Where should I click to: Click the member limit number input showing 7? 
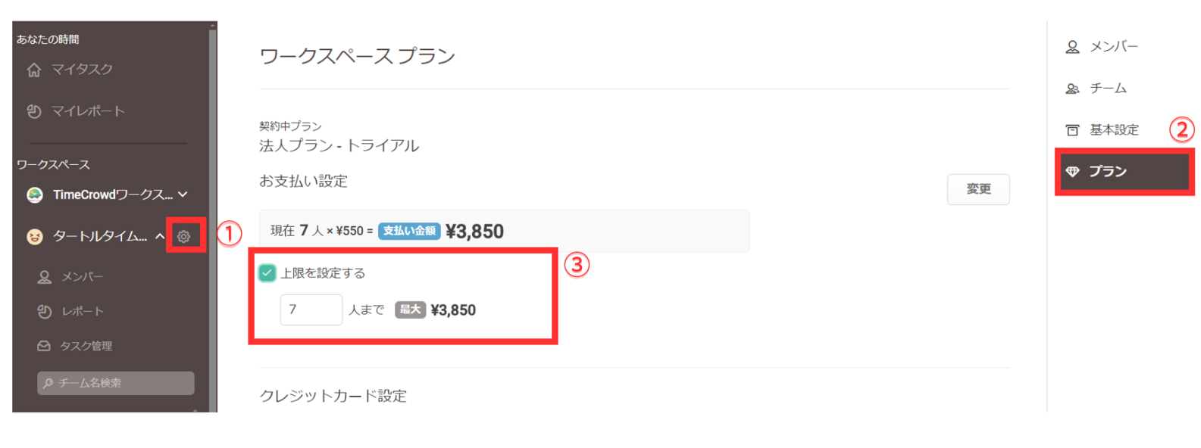click(x=311, y=310)
